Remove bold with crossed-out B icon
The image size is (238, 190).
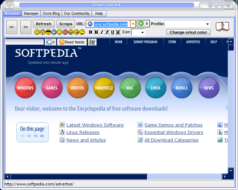[x=96, y=32]
